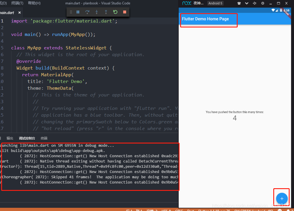Click the Flutter Demo Home Page title

click(x=205, y=19)
